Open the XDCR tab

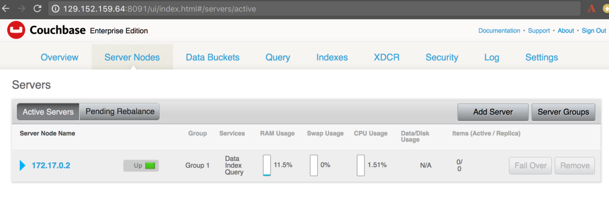click(x=387, y=58)
